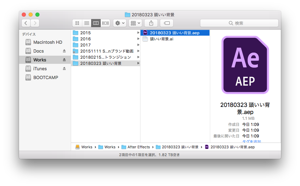Viewport: 300px width, 186px height.
Task: Click the Macintosh HD drive icon
Action: coord(28,42)
